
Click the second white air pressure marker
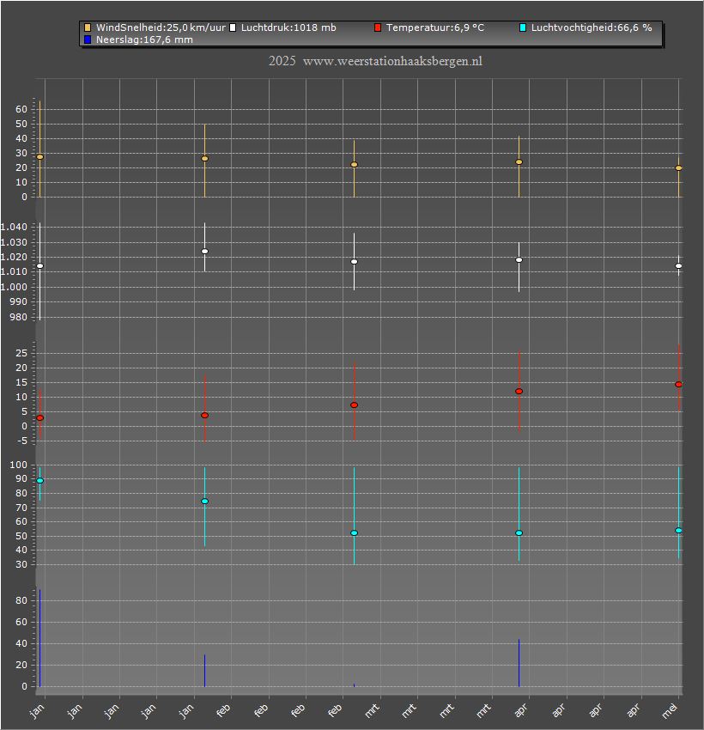(204, 252)
